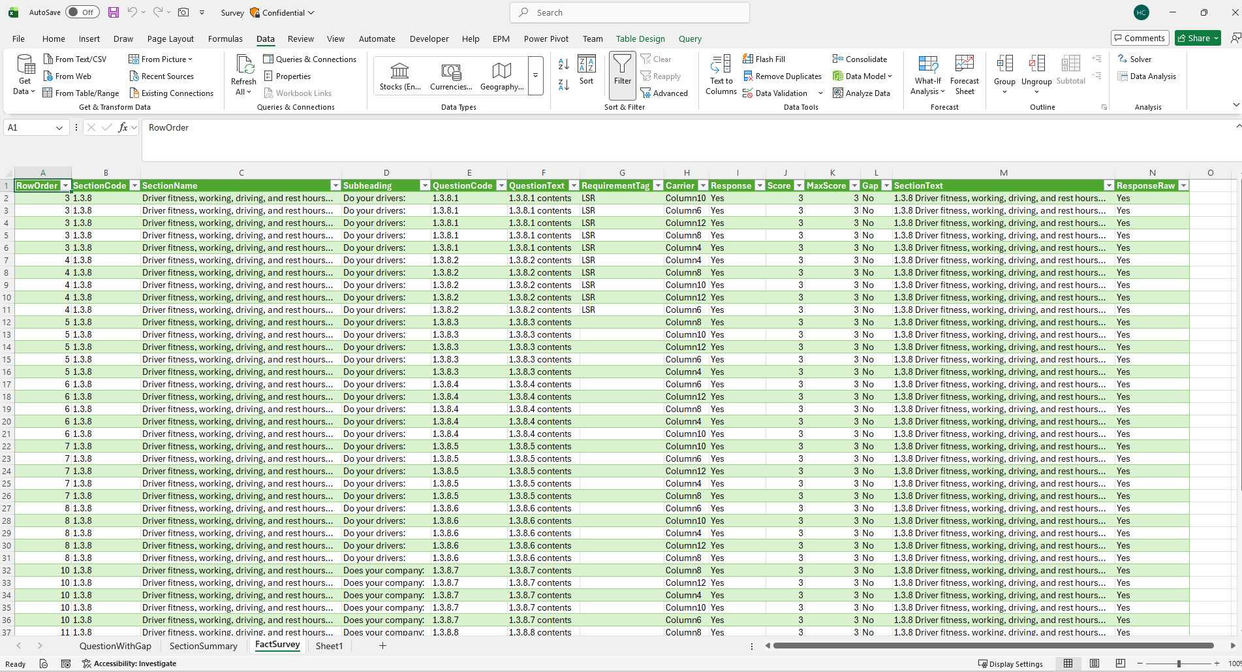
Task: Open the SectionName column filter dropdown
Action: [335, 186]
